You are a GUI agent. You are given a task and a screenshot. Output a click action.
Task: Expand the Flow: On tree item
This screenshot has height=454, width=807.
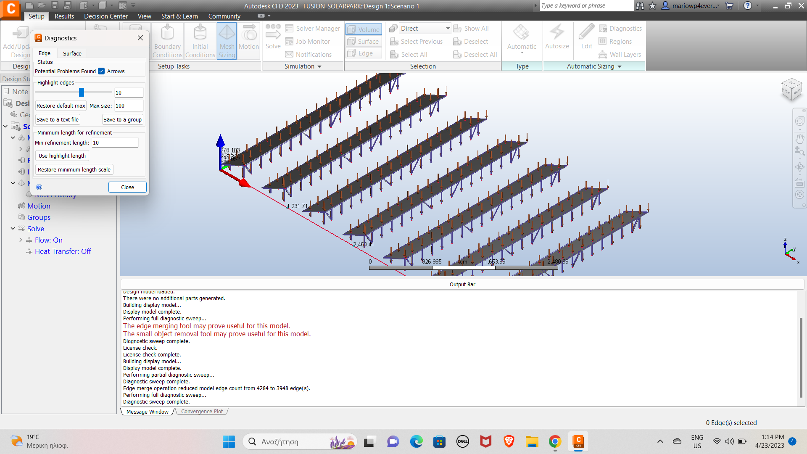pyautogui.click(x=21, y=240)
